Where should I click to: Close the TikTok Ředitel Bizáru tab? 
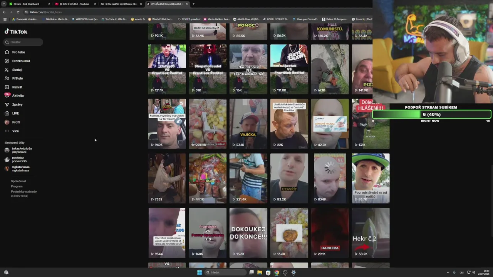tap(187, 4)
